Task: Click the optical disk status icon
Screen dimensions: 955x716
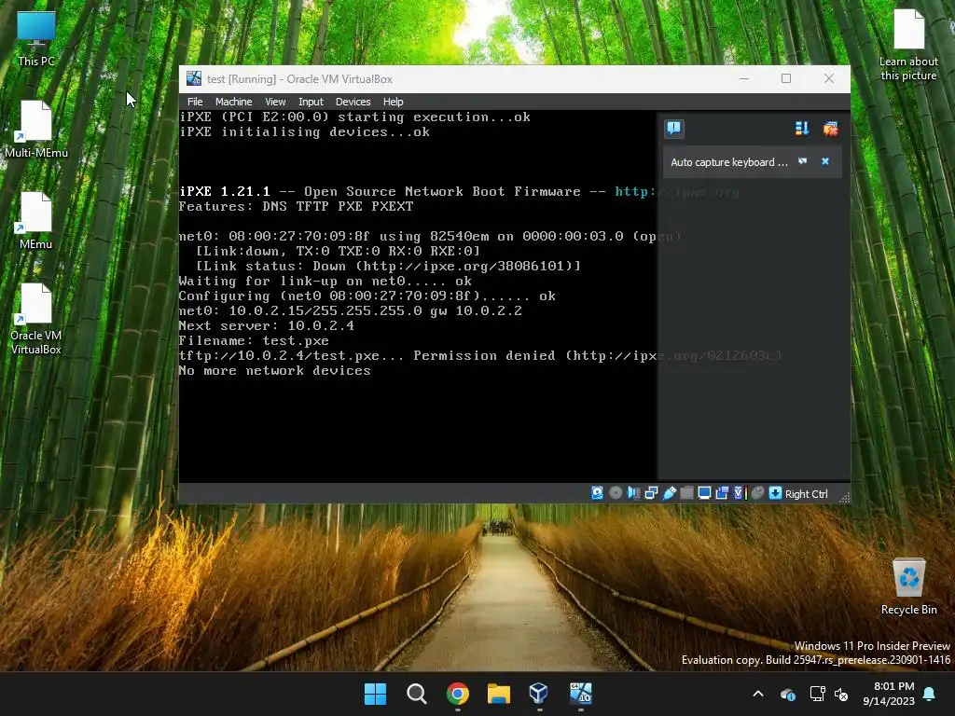Action: 616,493
